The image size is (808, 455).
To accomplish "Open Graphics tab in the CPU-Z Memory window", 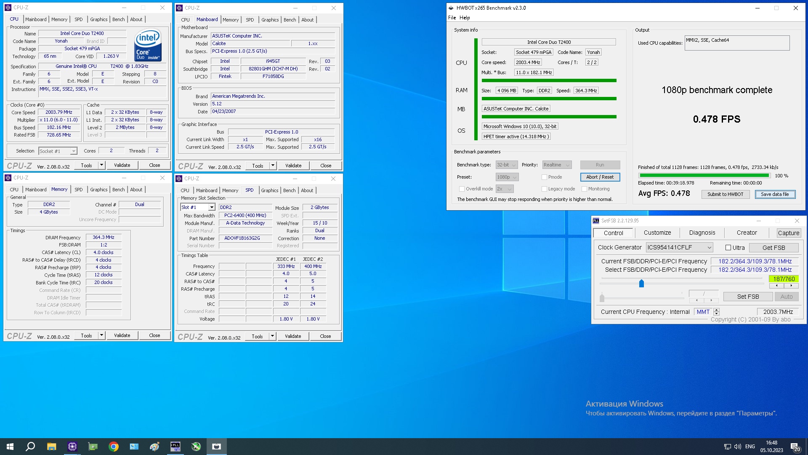I will pyautogui.click(x=98, y=190).
